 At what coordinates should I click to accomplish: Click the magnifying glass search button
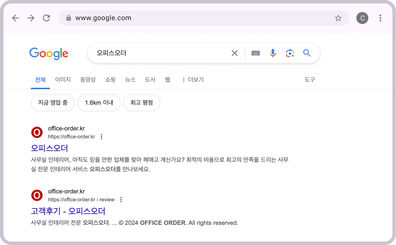pyautogui.click(x=307, y=53)
